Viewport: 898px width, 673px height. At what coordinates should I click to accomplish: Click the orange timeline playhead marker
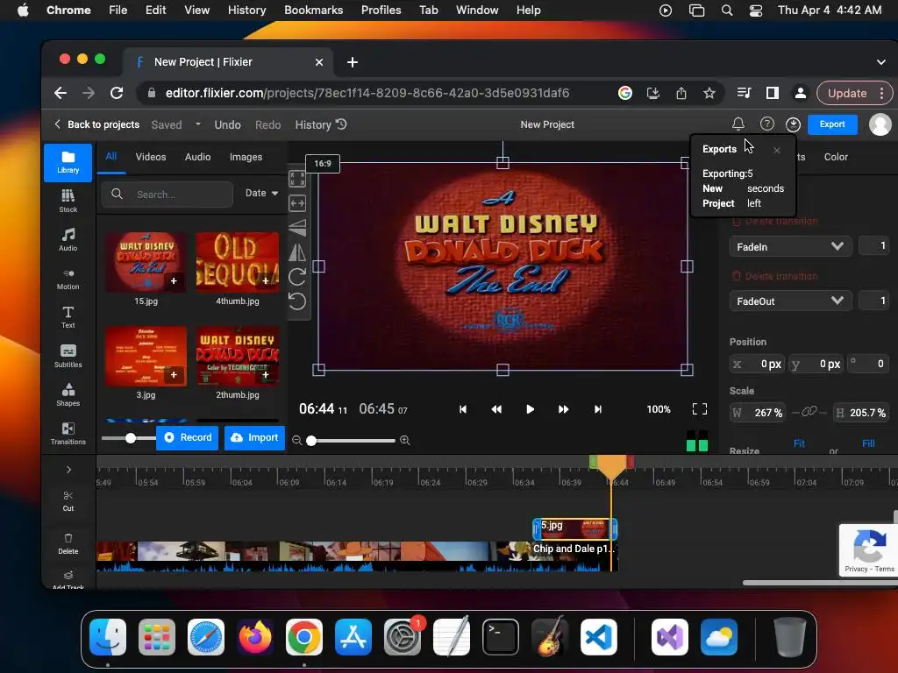(611, 466)
